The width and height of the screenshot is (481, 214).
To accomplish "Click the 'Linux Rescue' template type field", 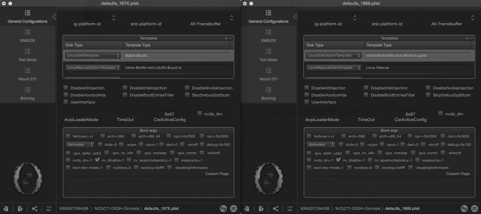I will click(x=417, y=68).
